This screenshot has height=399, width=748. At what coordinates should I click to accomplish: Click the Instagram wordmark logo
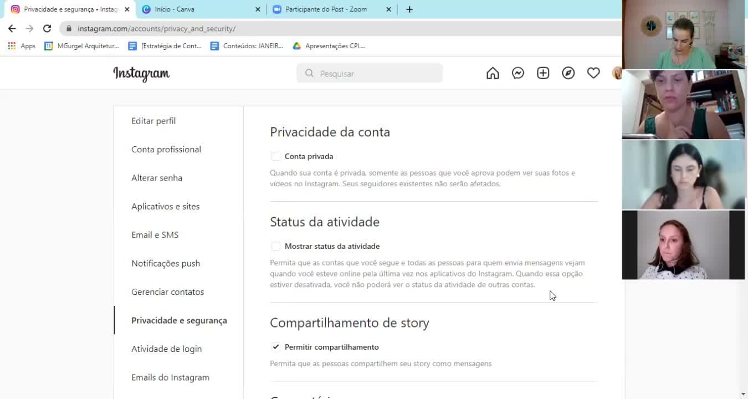point(141,74)
